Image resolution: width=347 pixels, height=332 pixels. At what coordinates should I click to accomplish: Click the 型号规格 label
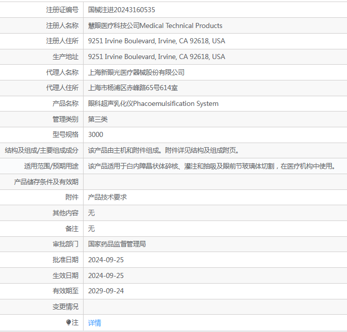tap(66, 134)
